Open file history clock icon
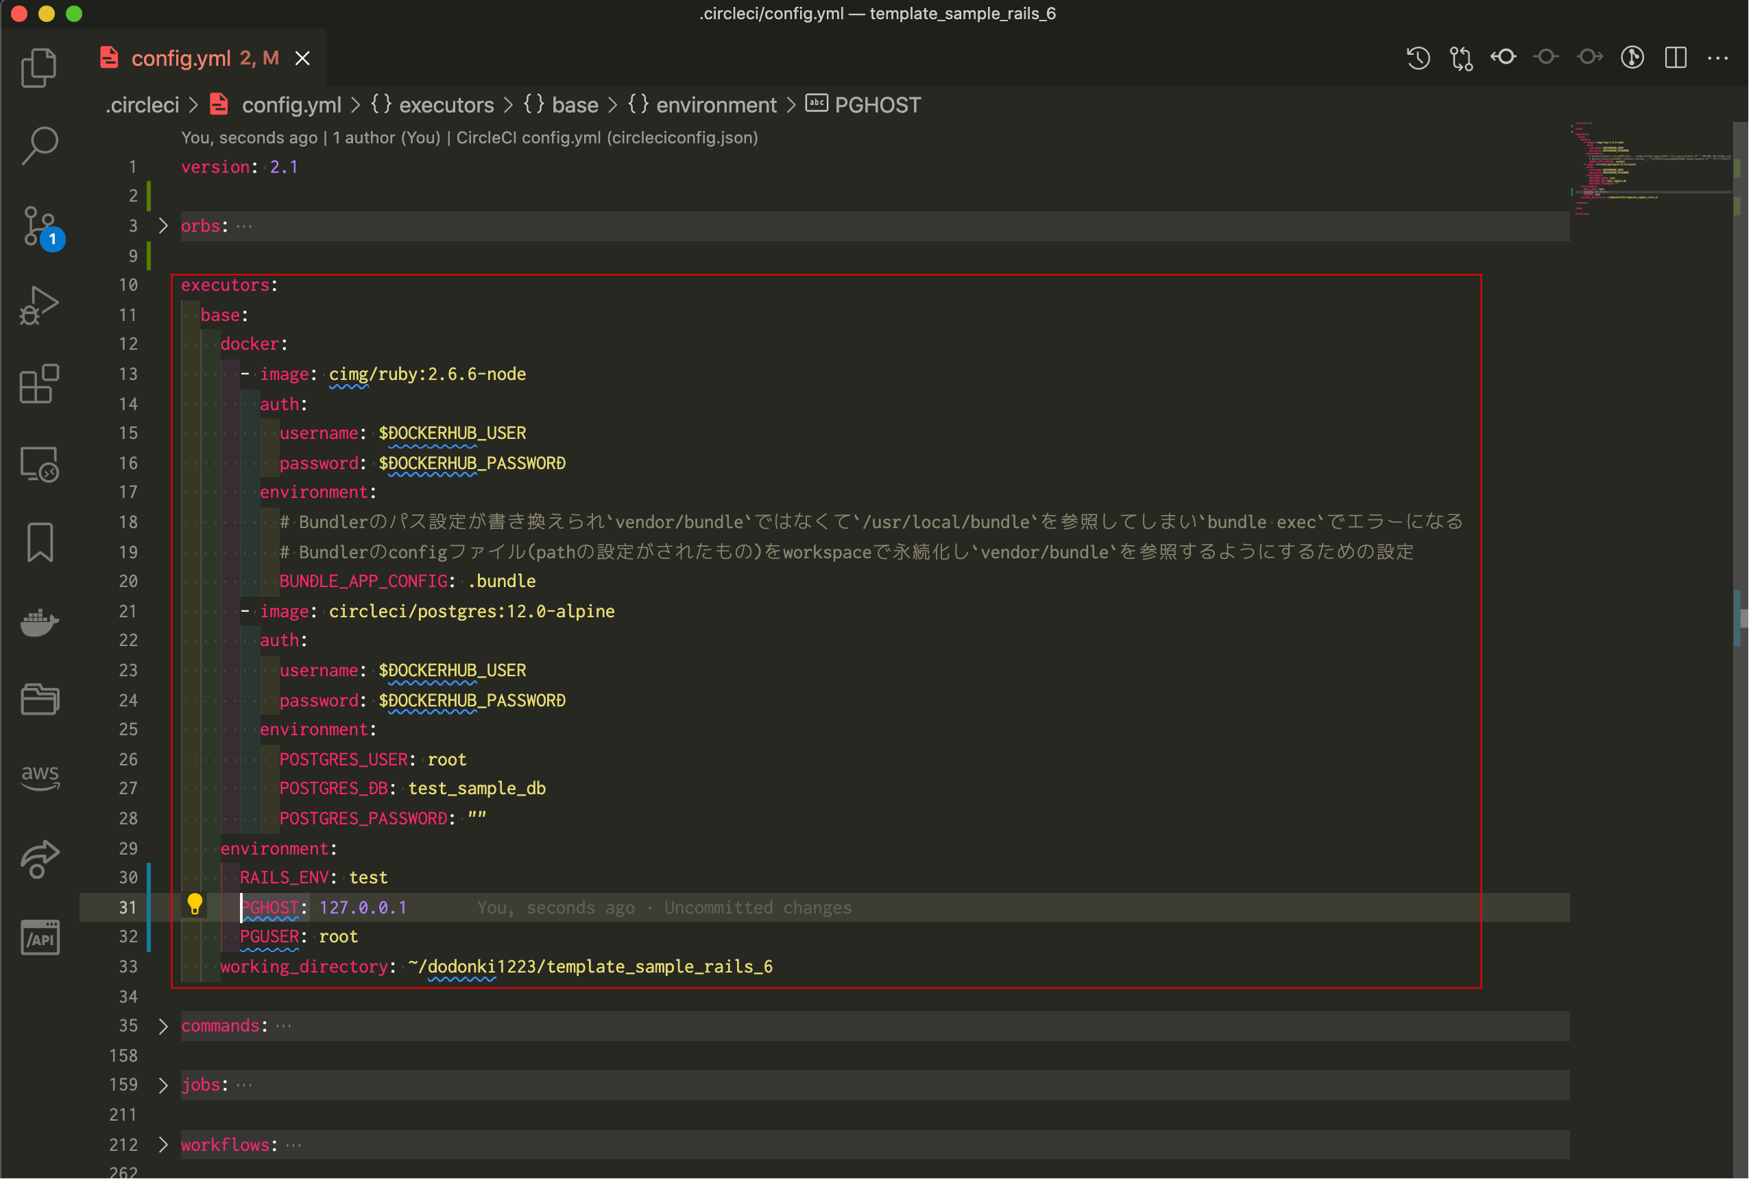The image size is (1749, 1179). [x=1418, y=58]
